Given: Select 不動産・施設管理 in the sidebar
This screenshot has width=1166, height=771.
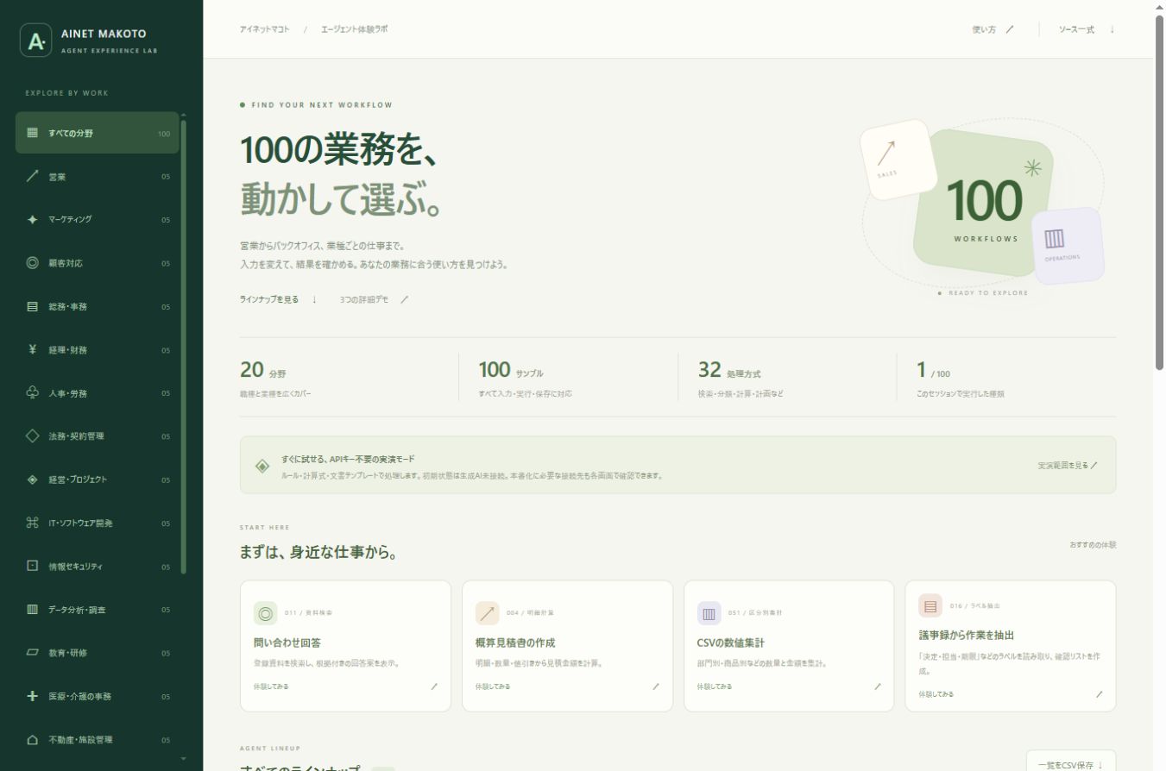Looking at the screenshot, I should 98,740.
